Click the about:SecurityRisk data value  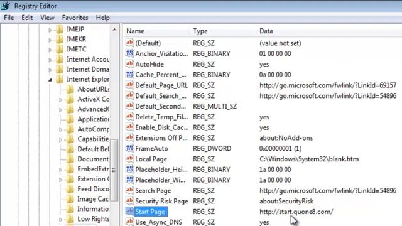click(x=286, y=201)
